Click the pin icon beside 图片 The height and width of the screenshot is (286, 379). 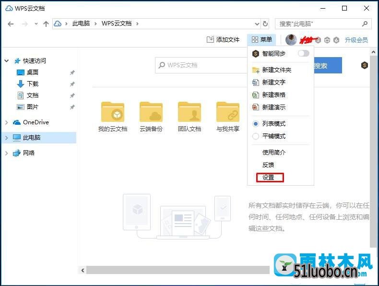[x=72, y=107]
